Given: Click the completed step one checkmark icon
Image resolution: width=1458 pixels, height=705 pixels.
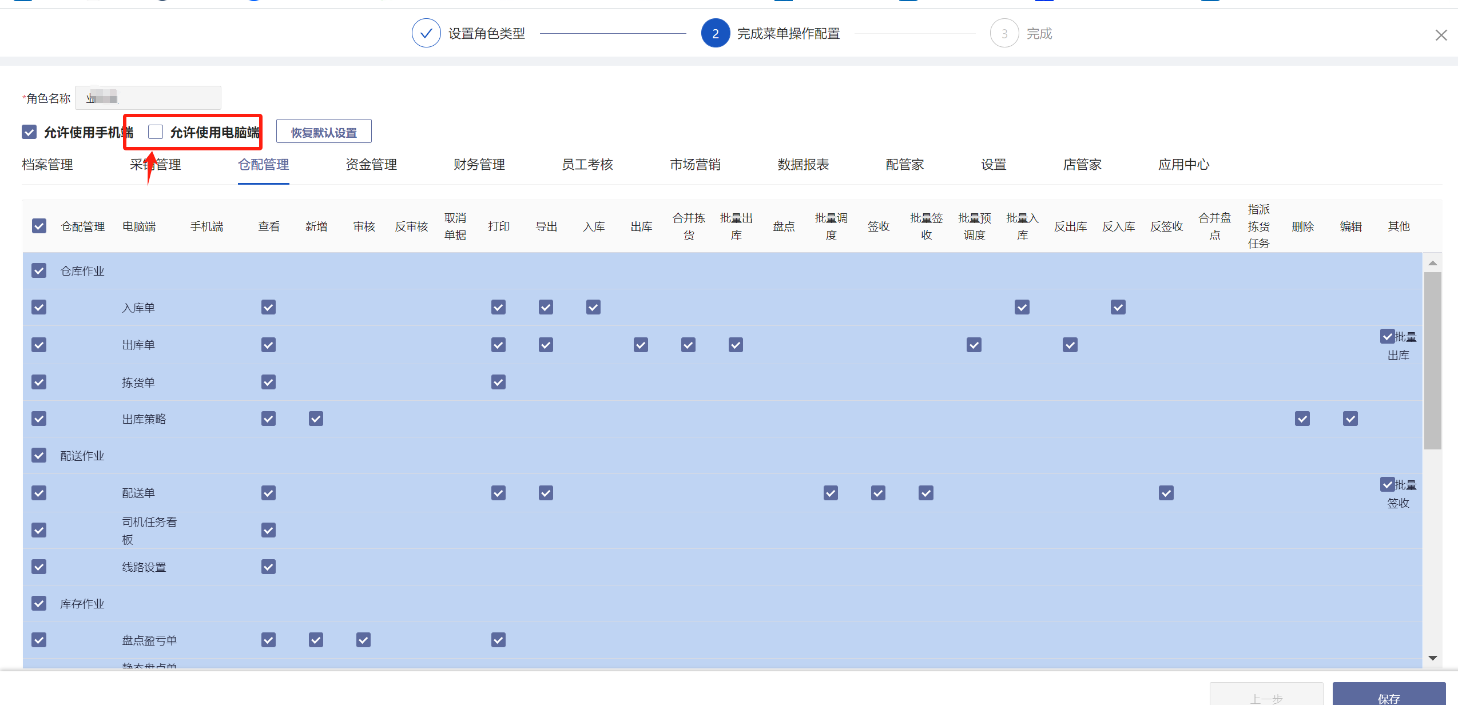Looking at the screenshot, I should pyautogui.click(x=426, y=33).
